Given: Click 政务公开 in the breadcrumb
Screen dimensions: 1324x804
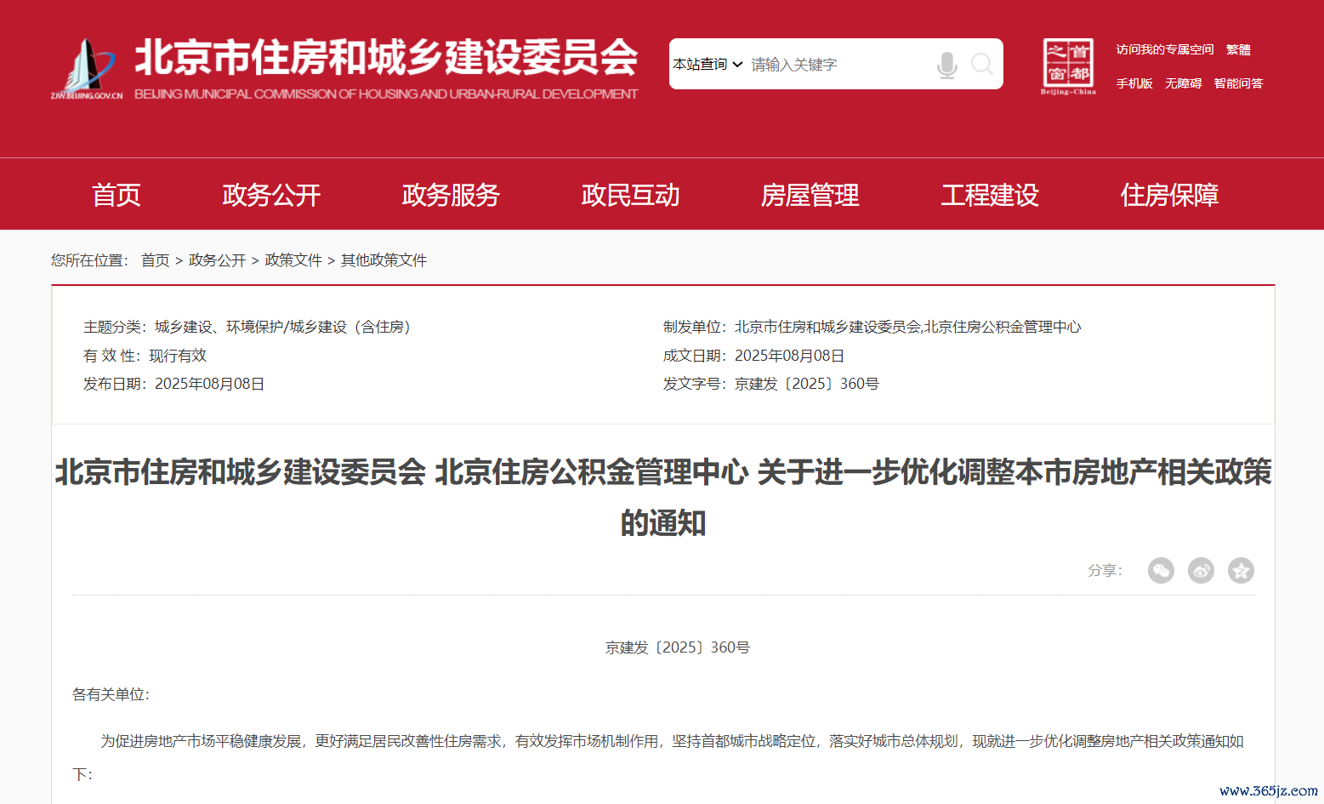Looking at the screenshot, I should click(217, 260).
